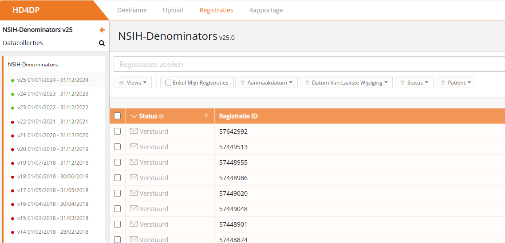The image size is (505, 243).
Task: Enable the Enkel Mijn Registraties checkbox
Action: point(168,83)
